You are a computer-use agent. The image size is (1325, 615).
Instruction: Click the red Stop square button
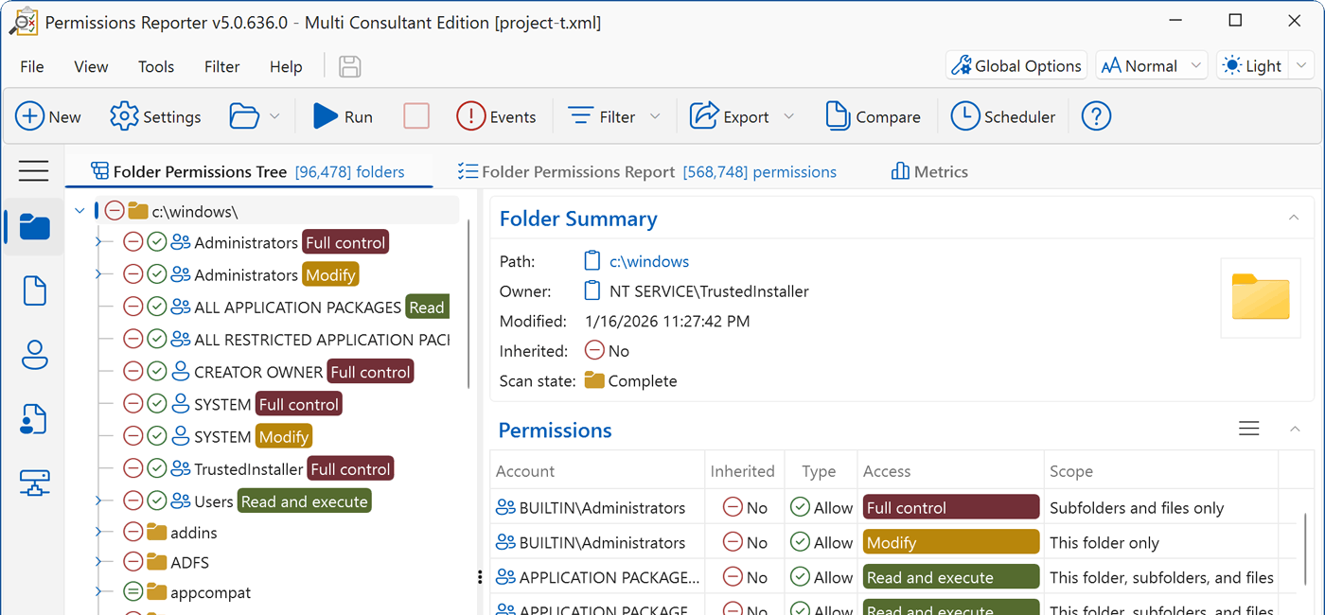pos(416,116)
